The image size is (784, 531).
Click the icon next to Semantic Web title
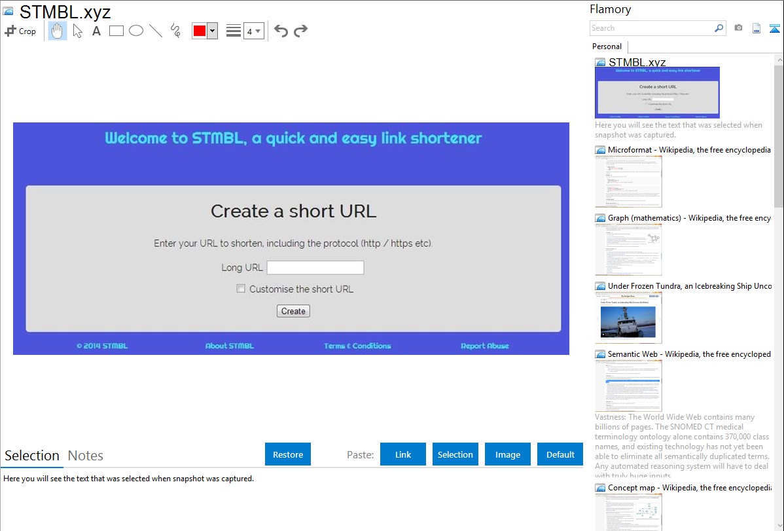pyautogui.click(x=600, y=354)
